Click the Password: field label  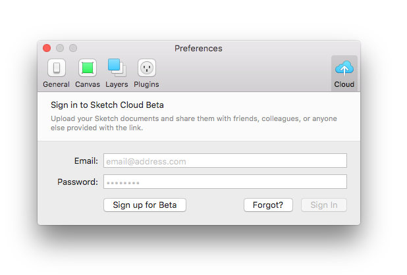coord(78,182)
